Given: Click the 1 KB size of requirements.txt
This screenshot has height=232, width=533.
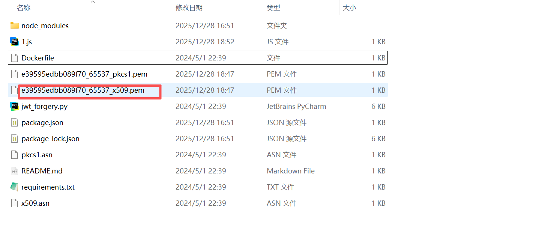Looking at the screenshot, I should point(378,187).
